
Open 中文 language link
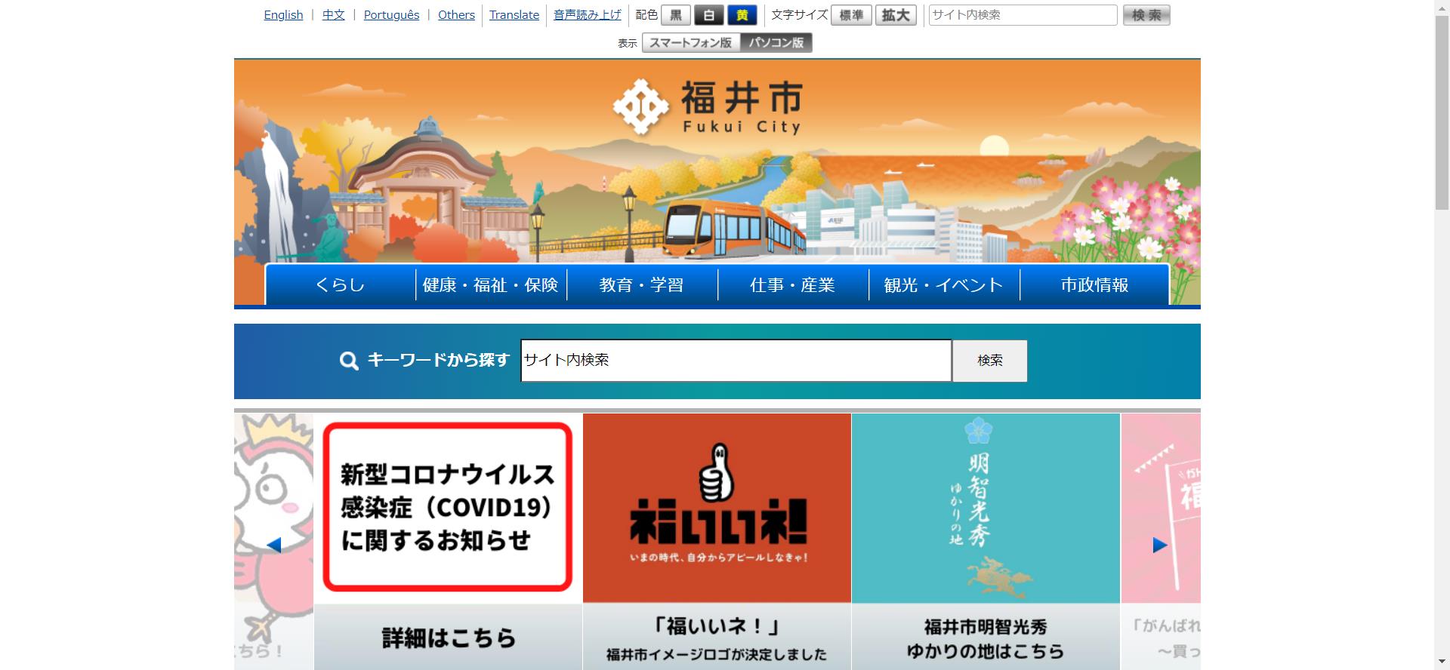click(x=333, y=15)
